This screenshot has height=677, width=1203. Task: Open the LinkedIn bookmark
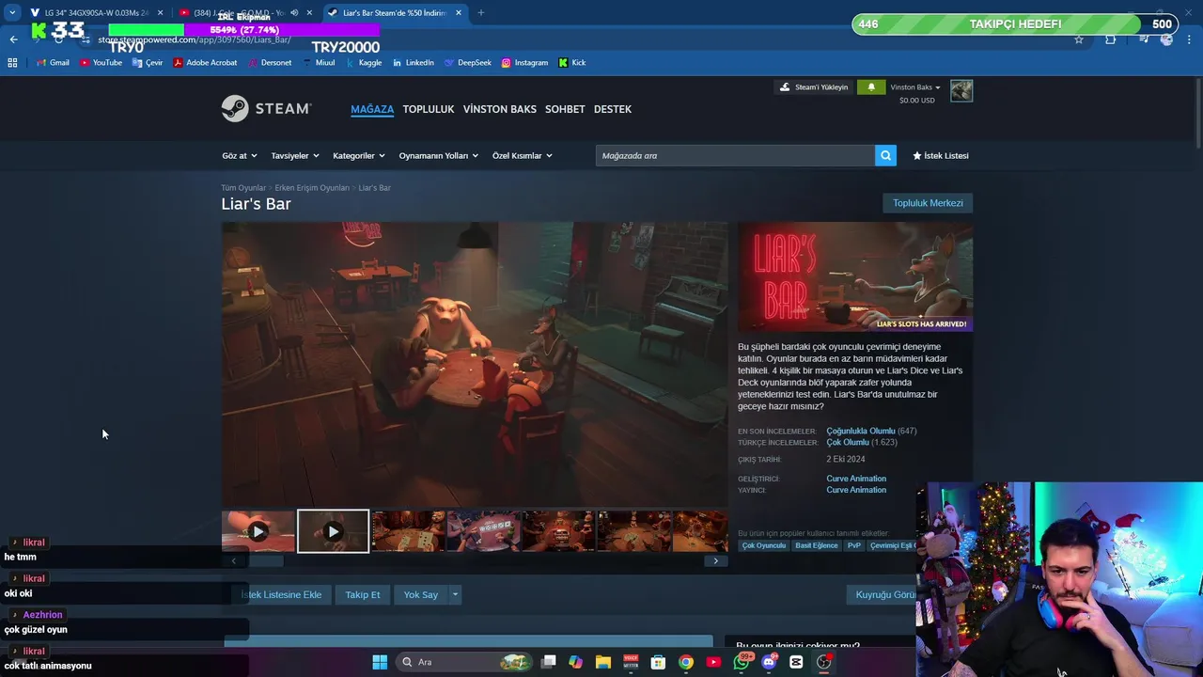pos(414,63)
